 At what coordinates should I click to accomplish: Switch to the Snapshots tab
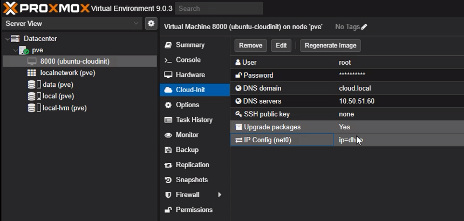point(192,179)
